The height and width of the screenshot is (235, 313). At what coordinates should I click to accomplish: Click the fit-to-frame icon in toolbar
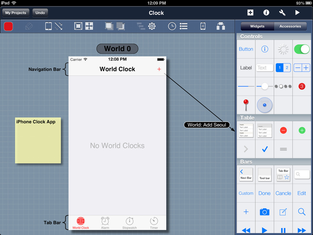[78, 26]
